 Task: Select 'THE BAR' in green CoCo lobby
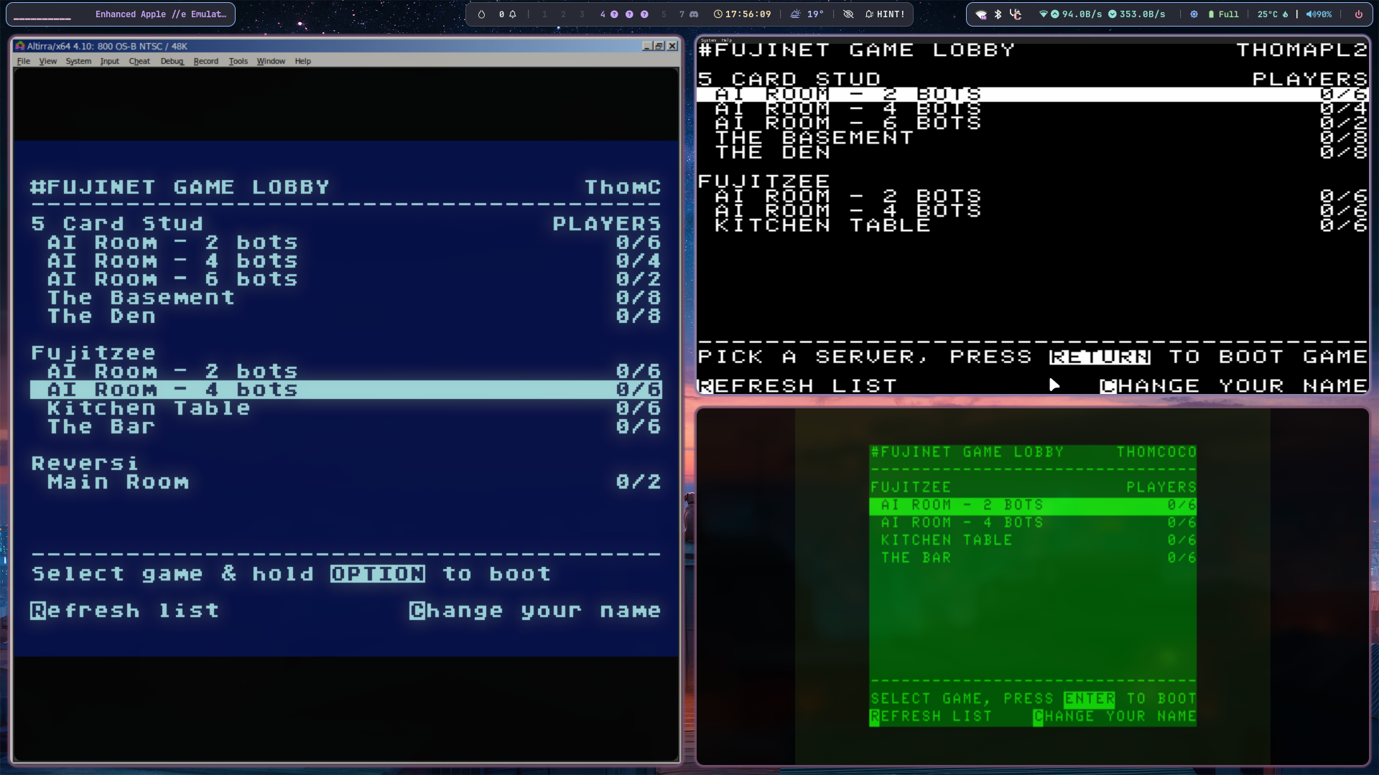coord(1033,558)
